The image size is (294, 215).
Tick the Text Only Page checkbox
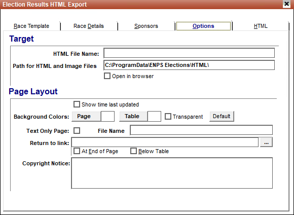tap(77, 131)
